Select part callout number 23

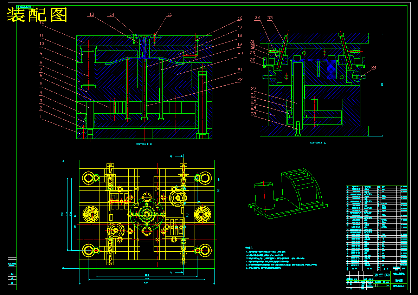(253, 114)
